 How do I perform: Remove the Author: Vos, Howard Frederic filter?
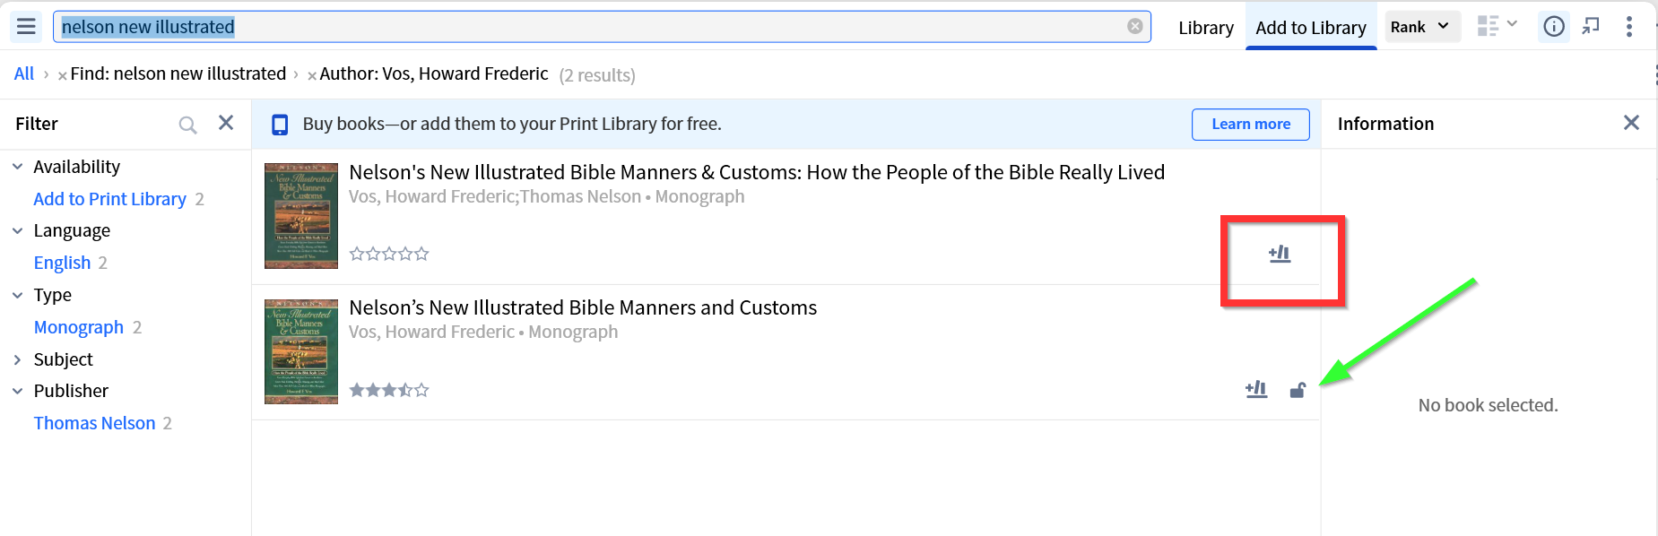pyautogui.click(x=312, y=75)
